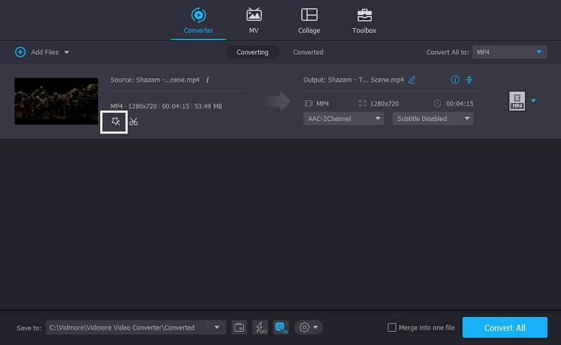Click the pencil icon to rename output
The image size is (561, 345).
coord(412,80)
